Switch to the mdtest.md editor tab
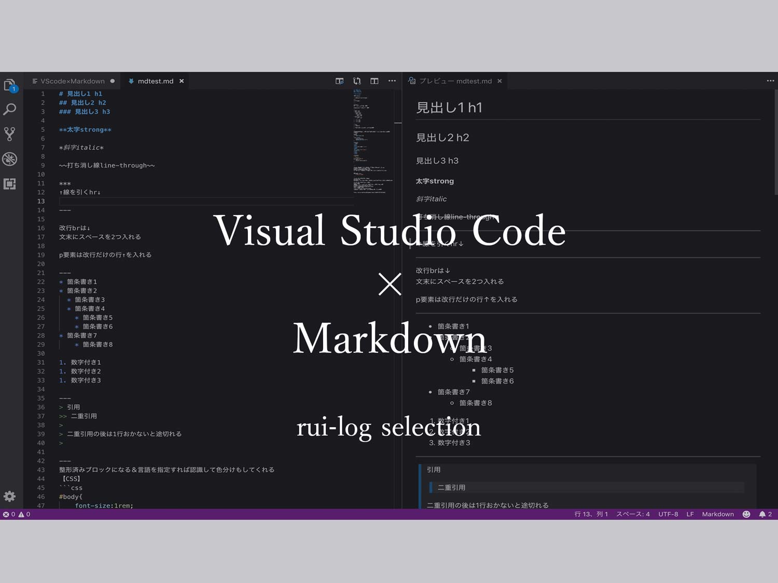 coord(155,81)
